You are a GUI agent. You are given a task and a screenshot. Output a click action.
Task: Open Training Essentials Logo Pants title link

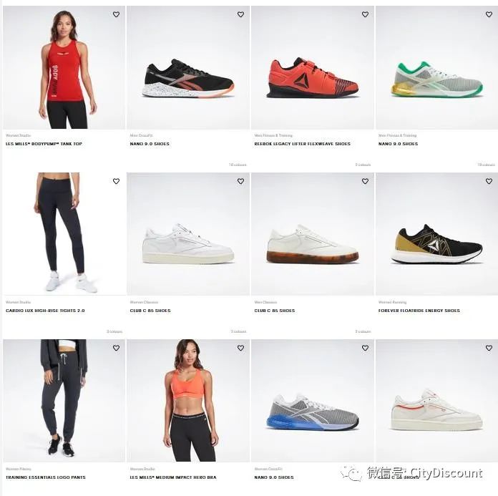coord(45,477)
